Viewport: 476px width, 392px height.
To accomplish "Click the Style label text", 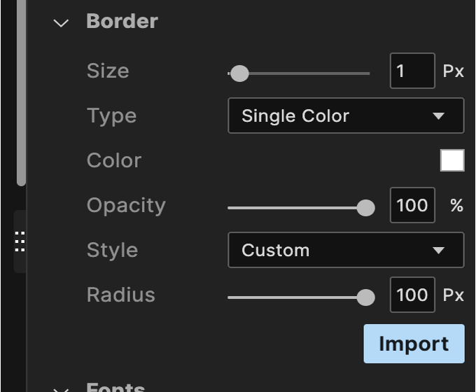I will [112, 250].
